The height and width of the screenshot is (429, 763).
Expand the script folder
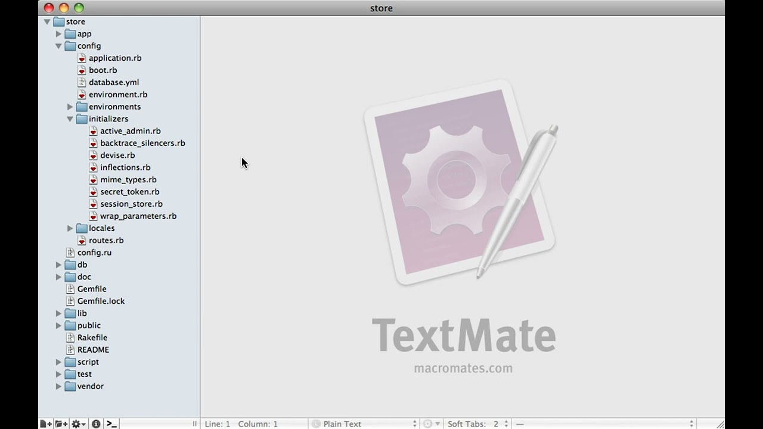tap(58, 362)
